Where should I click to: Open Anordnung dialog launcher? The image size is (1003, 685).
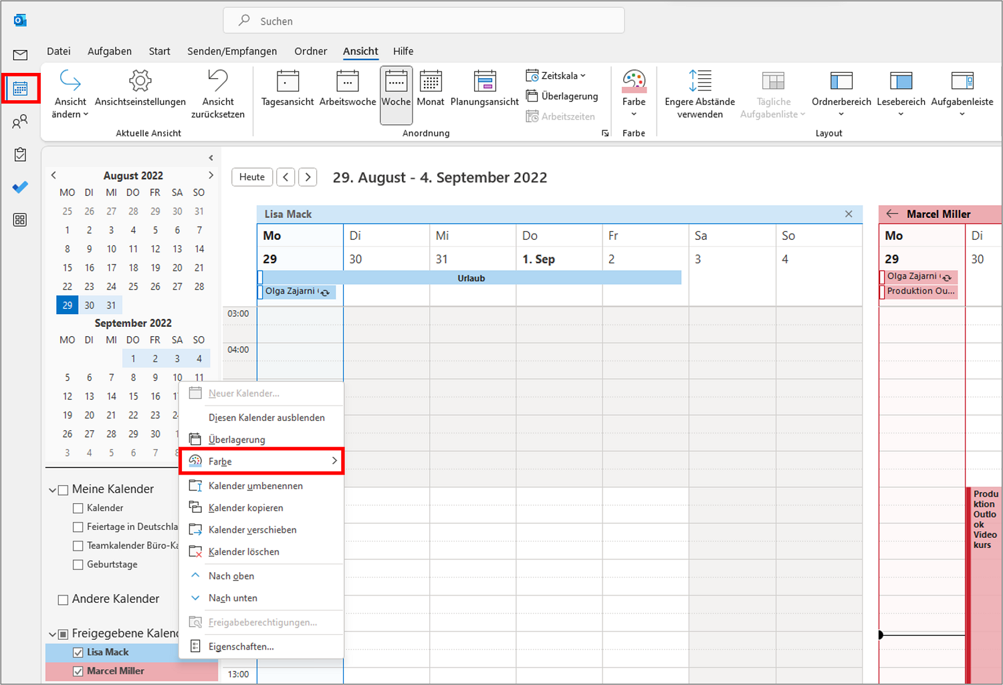(x=605, y=134)
